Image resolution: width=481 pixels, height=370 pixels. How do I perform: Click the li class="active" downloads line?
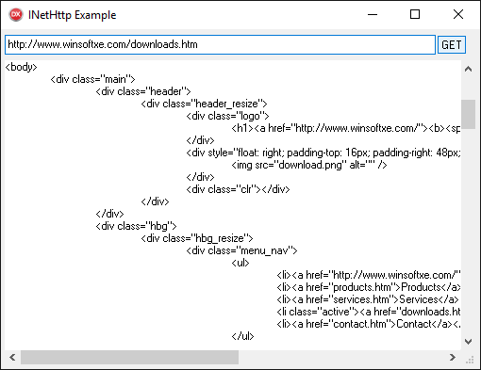point(369,312)
